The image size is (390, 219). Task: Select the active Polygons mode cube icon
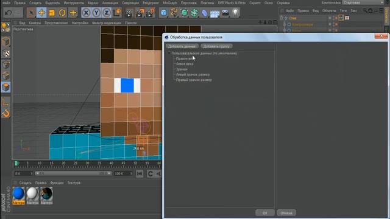5,87
